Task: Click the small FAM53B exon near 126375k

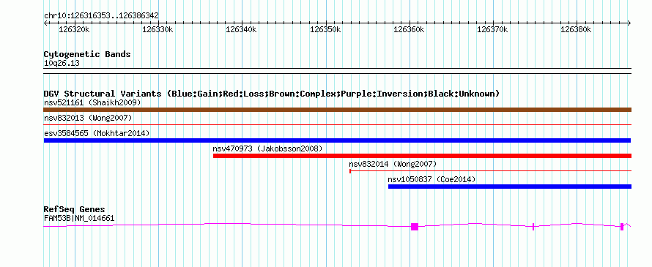Action: pos(533,226)
